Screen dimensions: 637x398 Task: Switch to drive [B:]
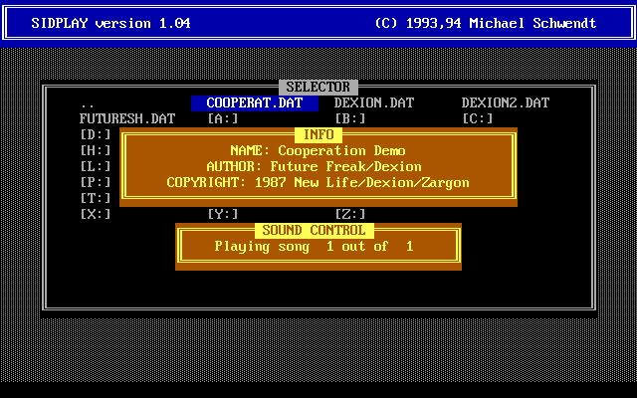click(350, 119)
